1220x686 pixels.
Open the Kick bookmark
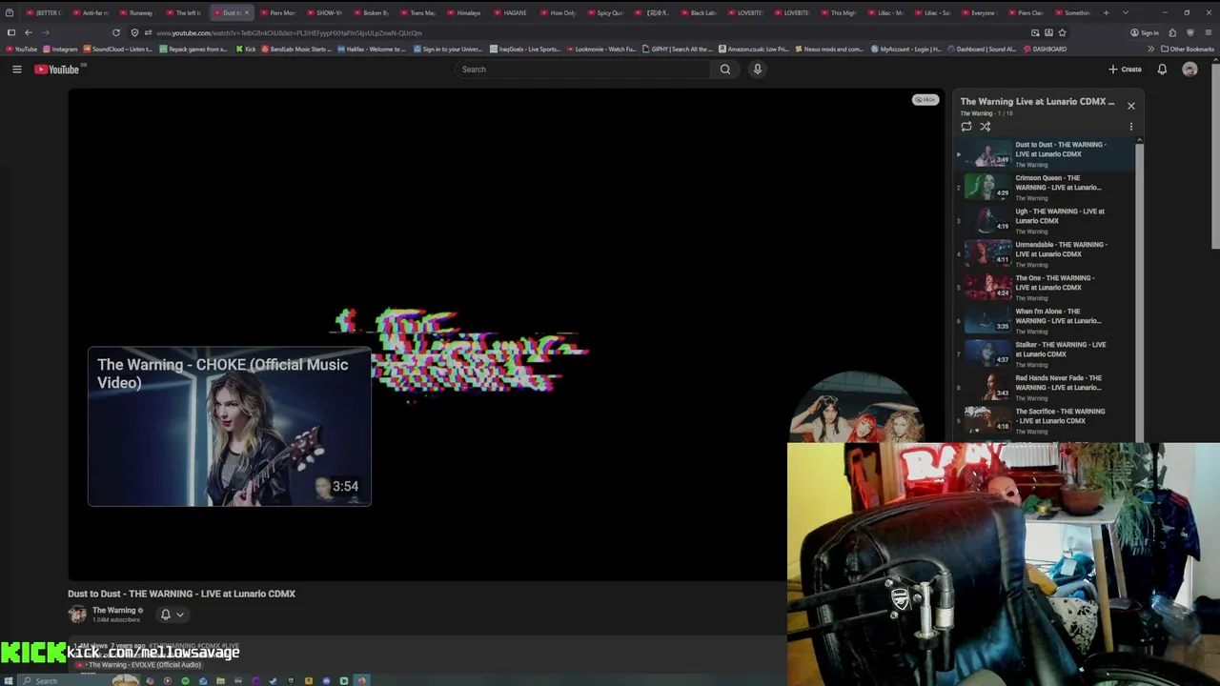[x=246, y=49]
